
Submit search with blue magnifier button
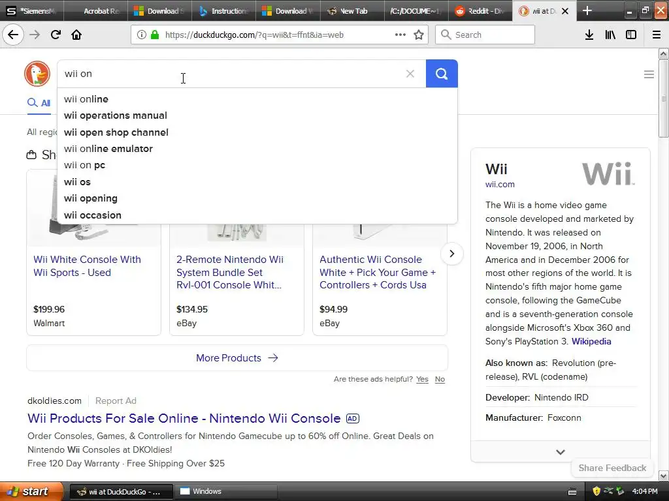point(442,74)
